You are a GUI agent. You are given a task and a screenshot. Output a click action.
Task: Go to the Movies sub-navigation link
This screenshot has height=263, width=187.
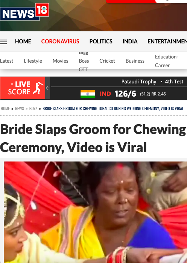point(60,61)
